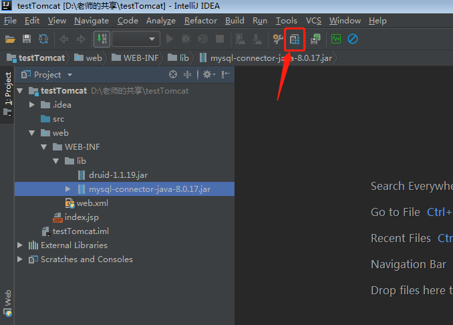
Task: Click the Open folder toolbar icon
Action: pyautogui.click(x=10, y=39)
